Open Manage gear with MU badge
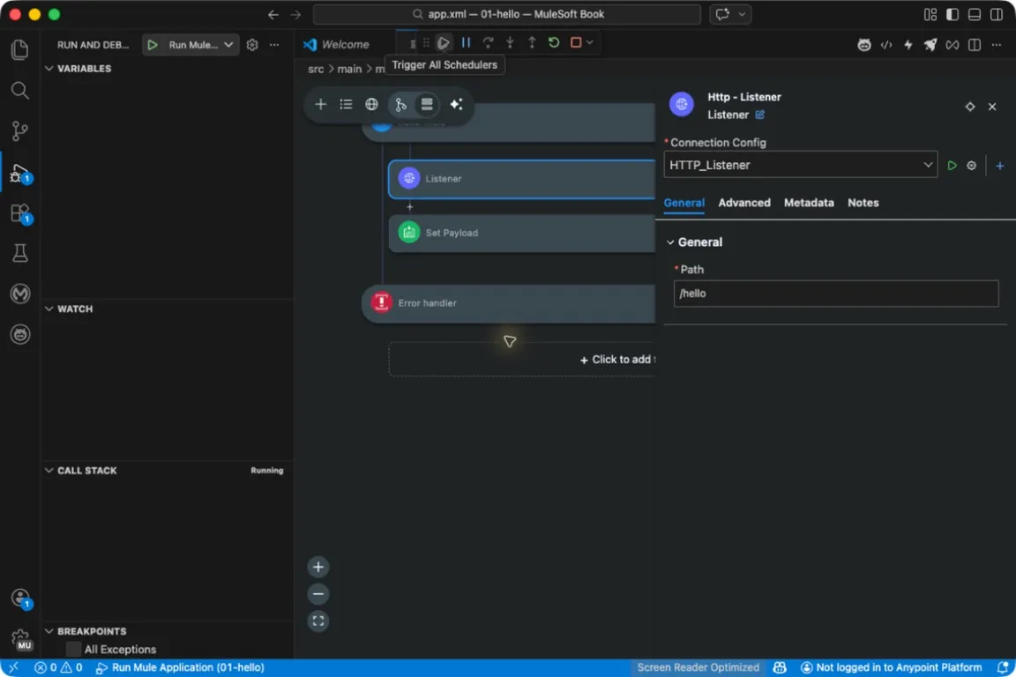This screenshot has width=1016, height=677. pos(20,639)
